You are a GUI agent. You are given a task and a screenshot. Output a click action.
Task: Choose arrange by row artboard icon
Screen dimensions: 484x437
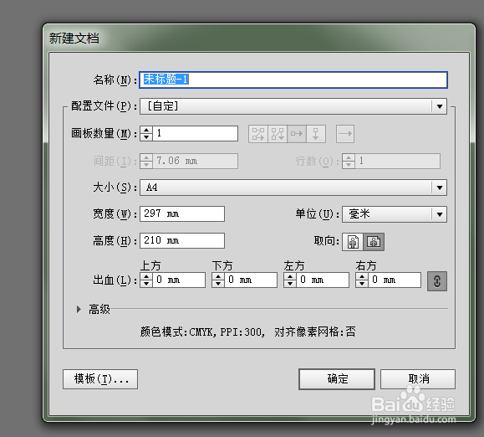297,134
